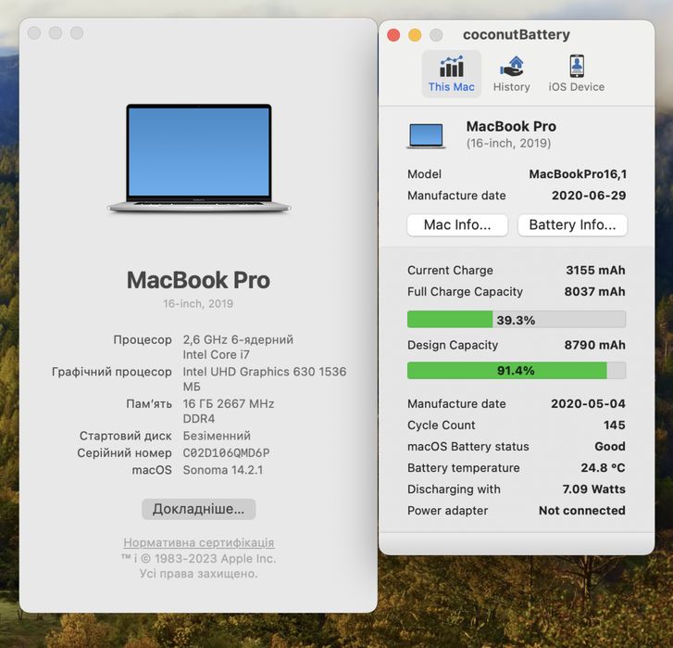
Task: Click the Cycle Count value 145
Action: (614, 425)
